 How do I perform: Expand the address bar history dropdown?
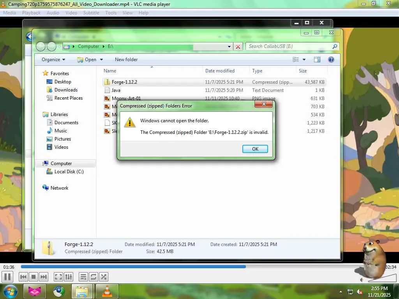coord(229,47)
